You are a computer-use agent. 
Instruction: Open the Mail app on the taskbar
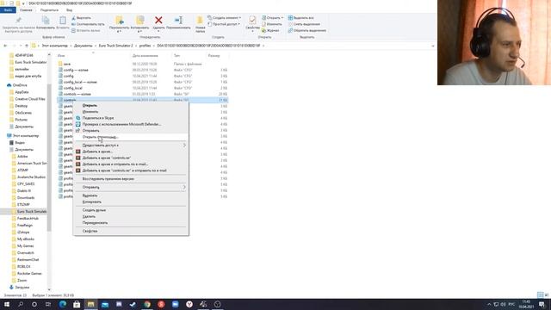click(105, 304)
